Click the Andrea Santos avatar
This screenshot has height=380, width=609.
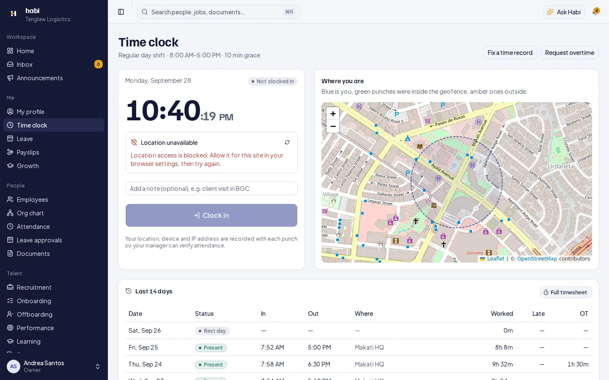tap(14, 366)
